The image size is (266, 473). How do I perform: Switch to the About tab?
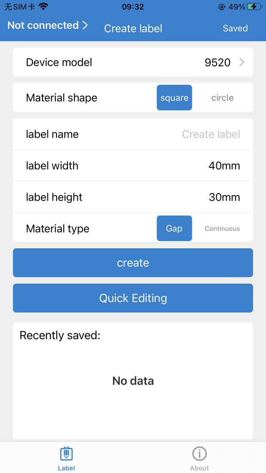point(199,457)
